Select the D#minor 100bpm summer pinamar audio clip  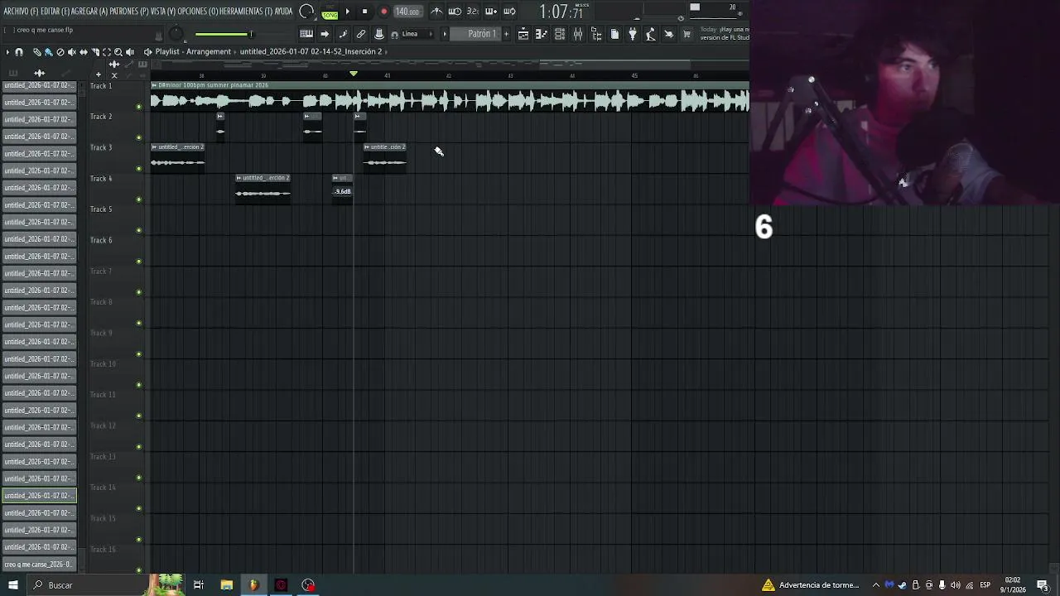click(x=450, y=97)
